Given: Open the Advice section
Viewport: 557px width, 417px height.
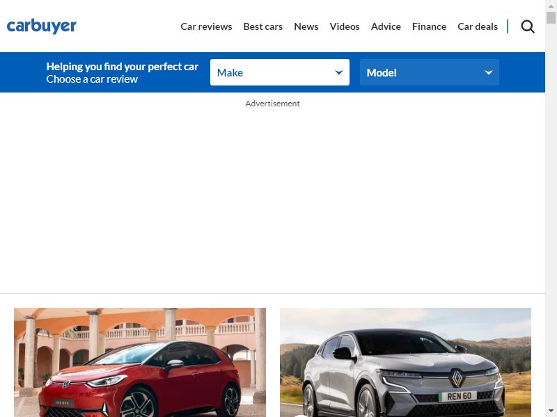Looking at the screenshot, I should [386, 26].
